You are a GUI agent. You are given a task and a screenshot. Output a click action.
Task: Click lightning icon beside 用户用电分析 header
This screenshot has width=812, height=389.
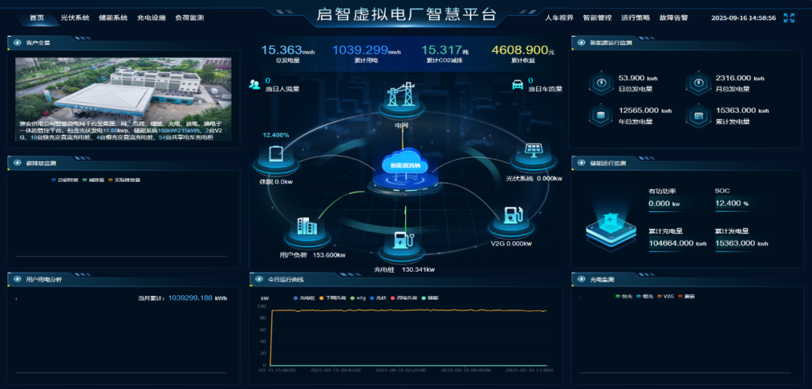17,279
